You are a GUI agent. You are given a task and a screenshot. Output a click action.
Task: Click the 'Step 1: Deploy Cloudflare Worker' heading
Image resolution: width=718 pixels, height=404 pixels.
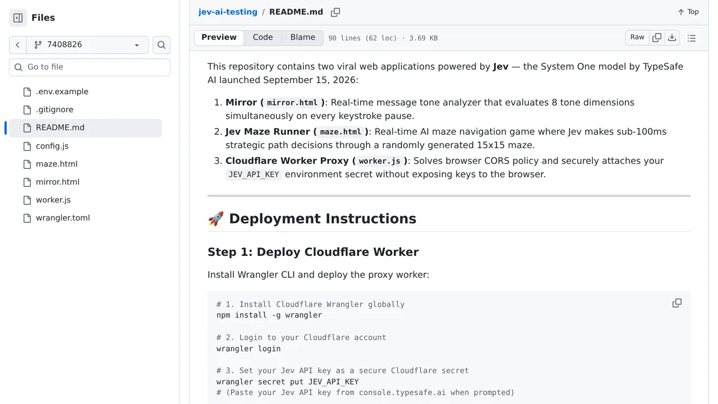click(x=313, y=252)
